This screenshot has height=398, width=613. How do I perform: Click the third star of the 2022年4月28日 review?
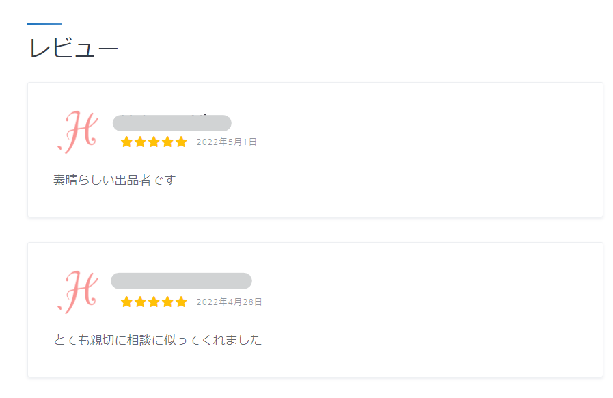pos(154,302)
